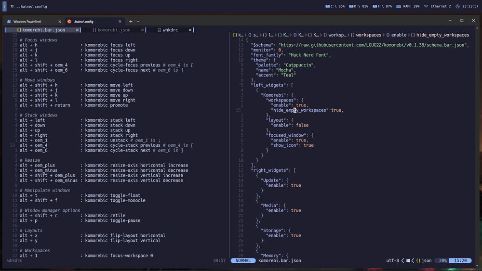The width and height of the screenshot is (482, 271).
Task: Click braces icon of komorebi.bar.json buffer
Action: point(19,30)
